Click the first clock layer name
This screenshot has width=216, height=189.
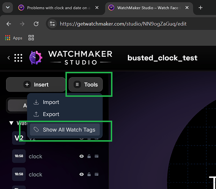coord(35,156)
